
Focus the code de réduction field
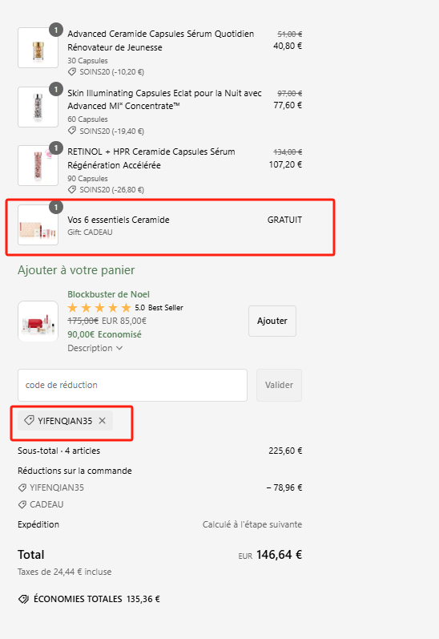(132, 385)
